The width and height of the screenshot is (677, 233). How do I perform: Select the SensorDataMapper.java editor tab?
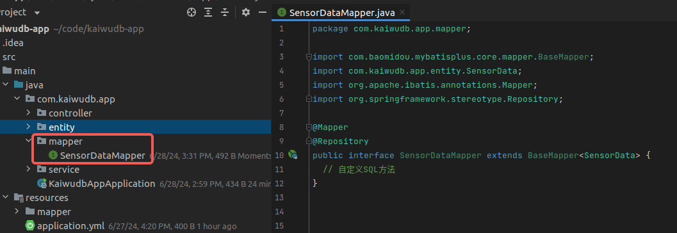pyautogui.click(x=341, y=13)
